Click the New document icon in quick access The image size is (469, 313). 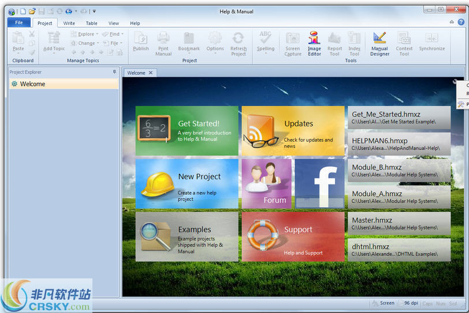23,12
